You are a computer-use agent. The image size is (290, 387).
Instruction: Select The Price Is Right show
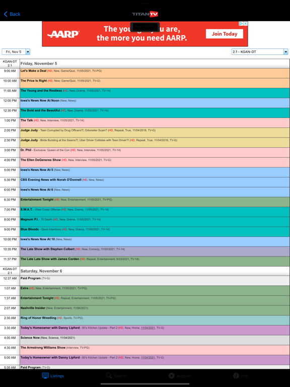155,83
